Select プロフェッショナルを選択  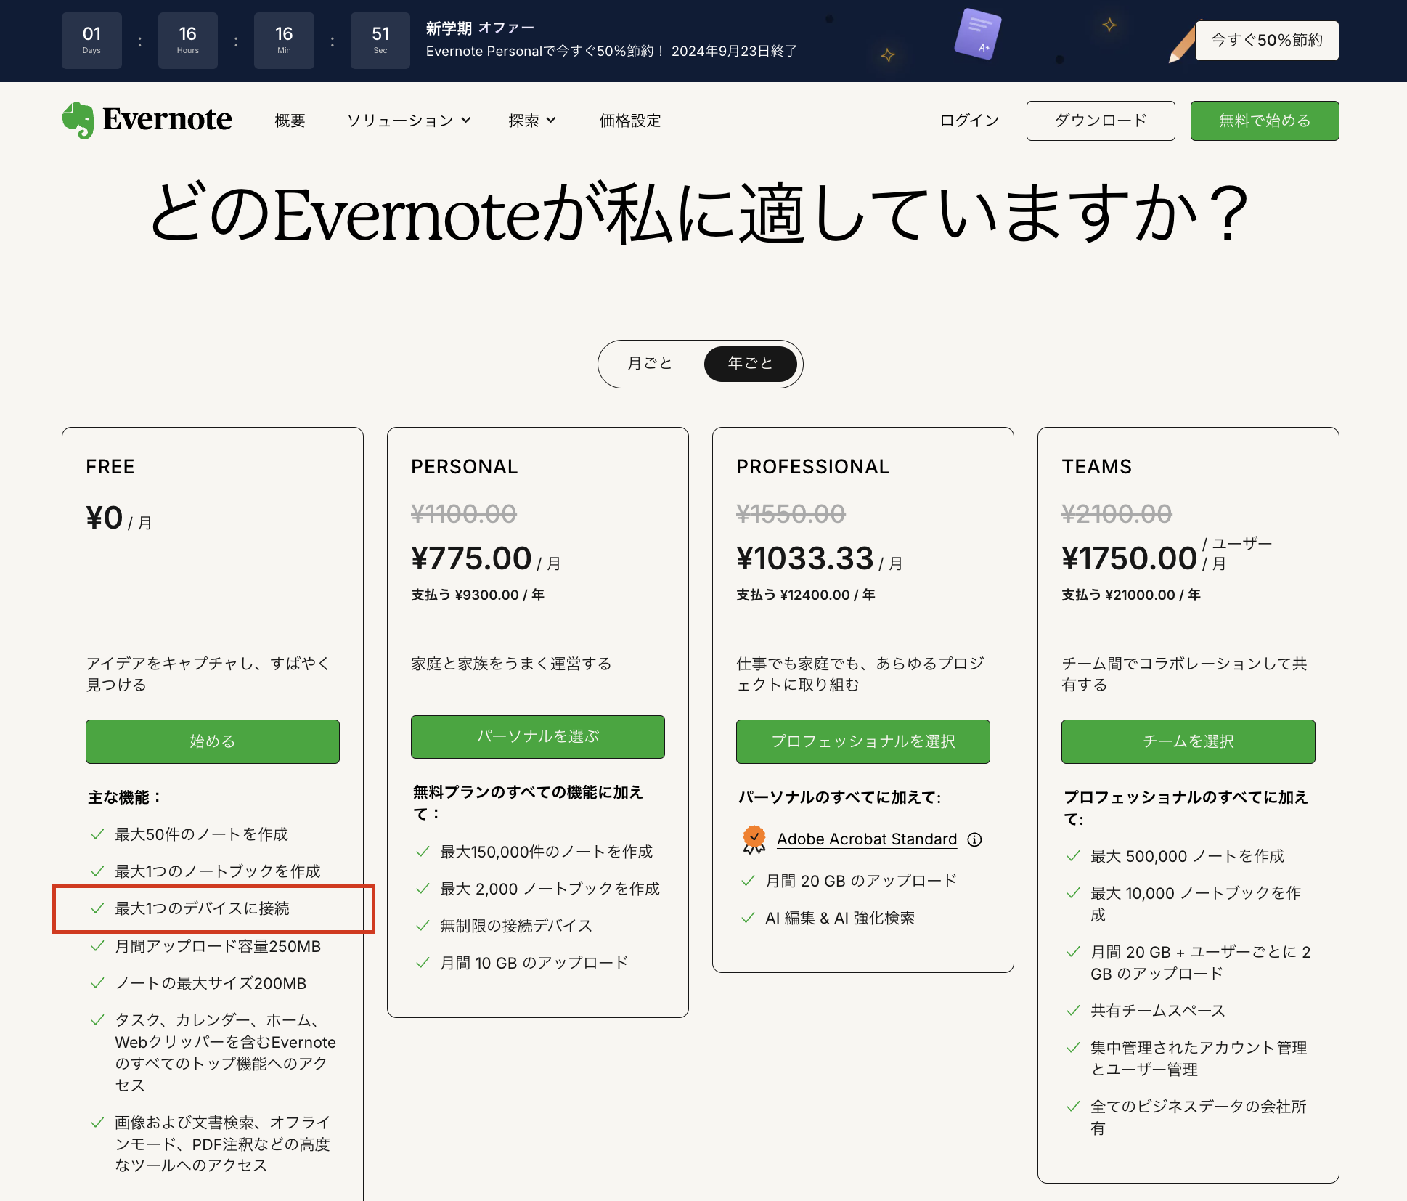coord(862,741)
